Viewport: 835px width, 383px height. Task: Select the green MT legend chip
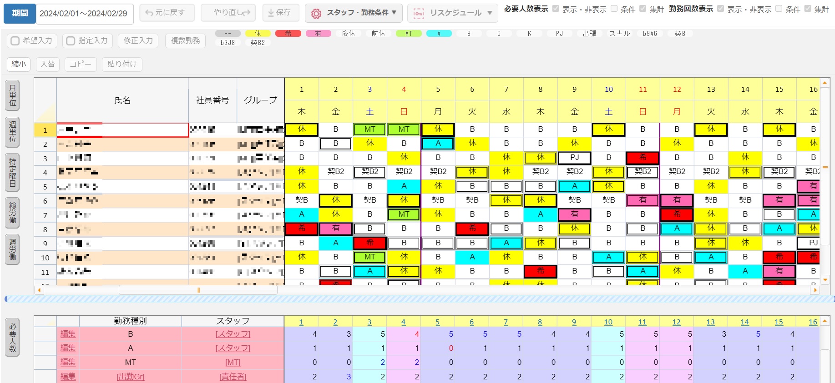click(x=409, y=34)
